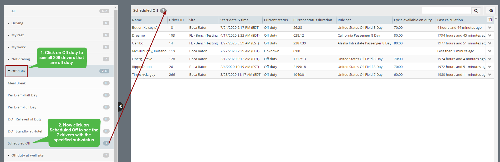Expand row details for Garrbo
500x162 pixels.
point(490,43)
